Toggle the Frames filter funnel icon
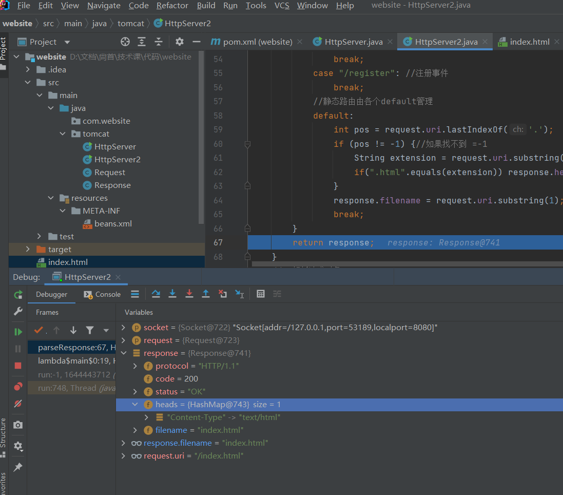This screenshot has width=563, height=495. click(90, 330)
